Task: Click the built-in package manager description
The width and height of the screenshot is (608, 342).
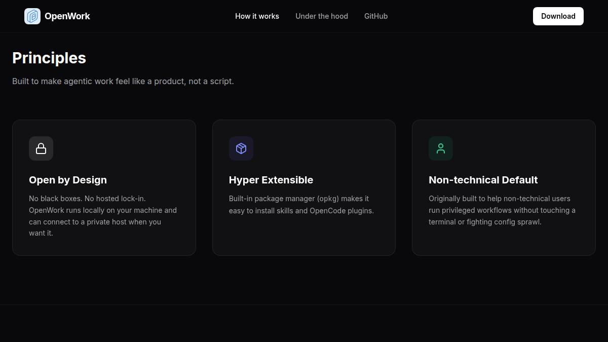Action: tap(301, 205)
